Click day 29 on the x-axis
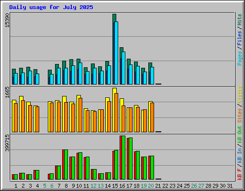This screenshot has width=245, height=191. tap(215, 186)
